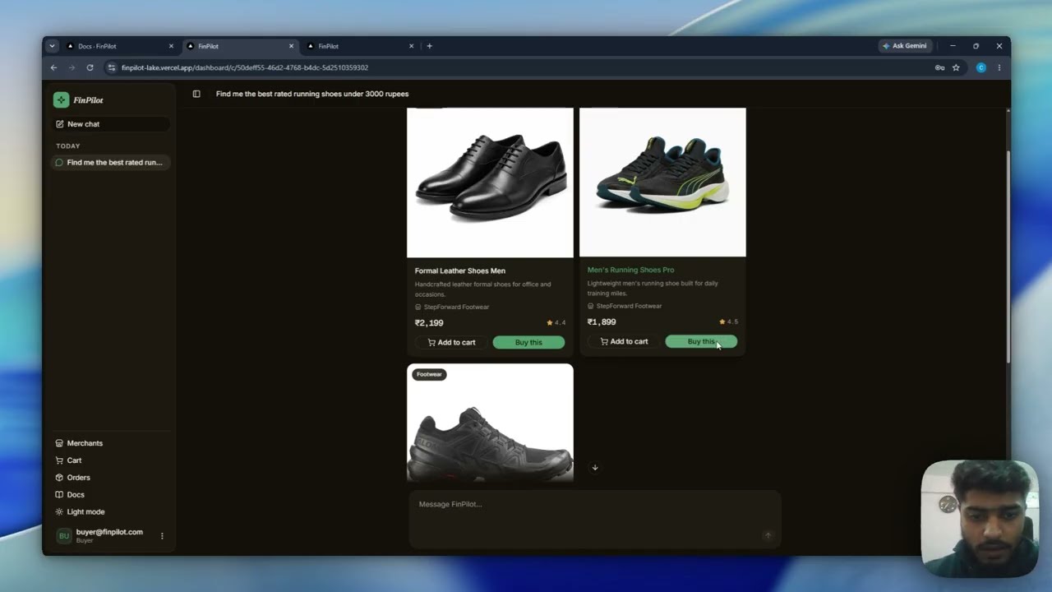The width and height of the screenshot is (1052, 592).
Task: Click the Footwear category badge
Action: [429, 374]
